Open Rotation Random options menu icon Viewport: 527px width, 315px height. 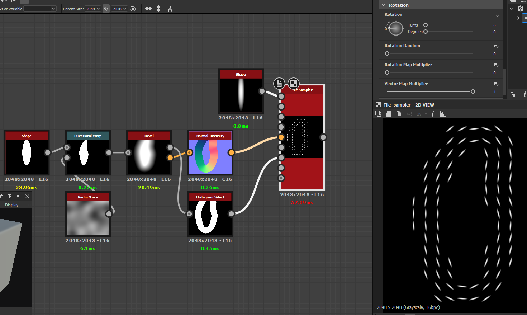pyautogui.click(x=496, y=46)
